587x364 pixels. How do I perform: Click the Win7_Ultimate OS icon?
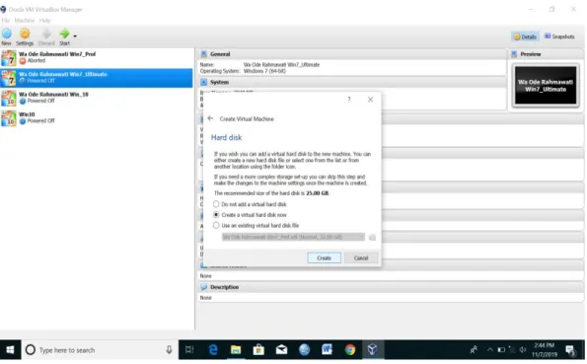click(9, 78)
